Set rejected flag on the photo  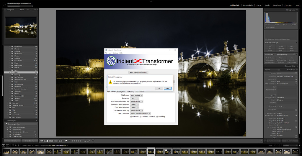tap(69, 141)
